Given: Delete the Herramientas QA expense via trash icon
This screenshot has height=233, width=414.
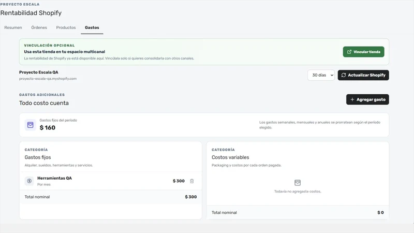Looking at the screenshot, I should pyautogui.click(x=191, y=181).
